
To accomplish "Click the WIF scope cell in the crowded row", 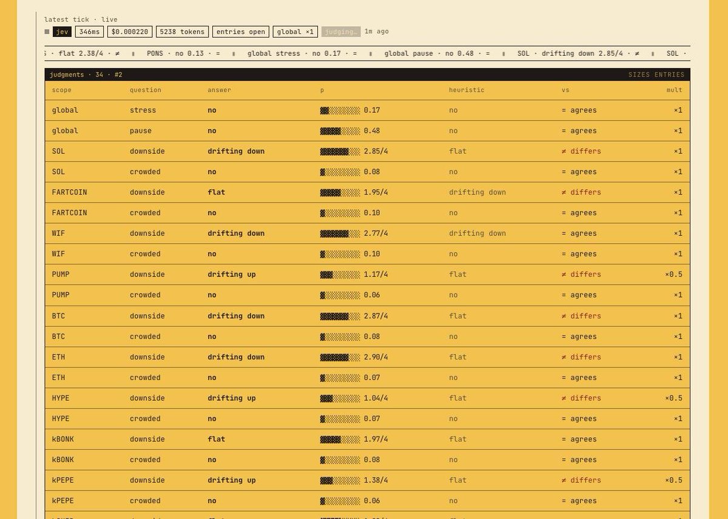I will pyautogui.click(x=58, y=254).
